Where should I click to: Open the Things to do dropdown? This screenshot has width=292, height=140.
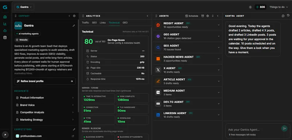[x=278, y=7]
